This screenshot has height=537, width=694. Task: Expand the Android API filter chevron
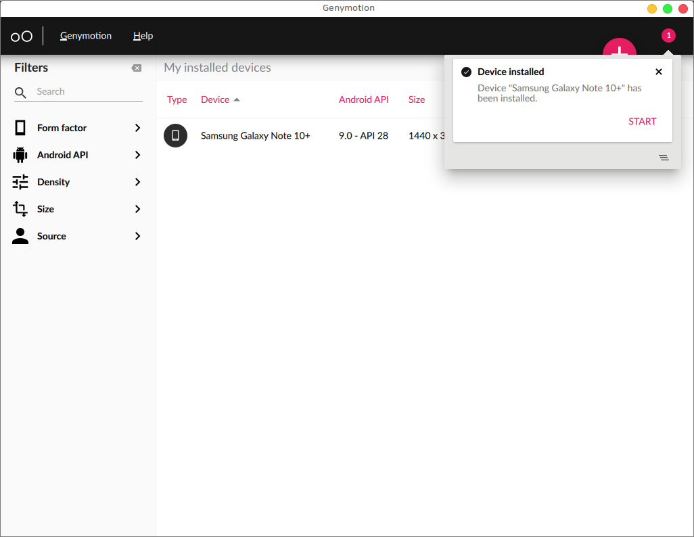click(137, 155)
